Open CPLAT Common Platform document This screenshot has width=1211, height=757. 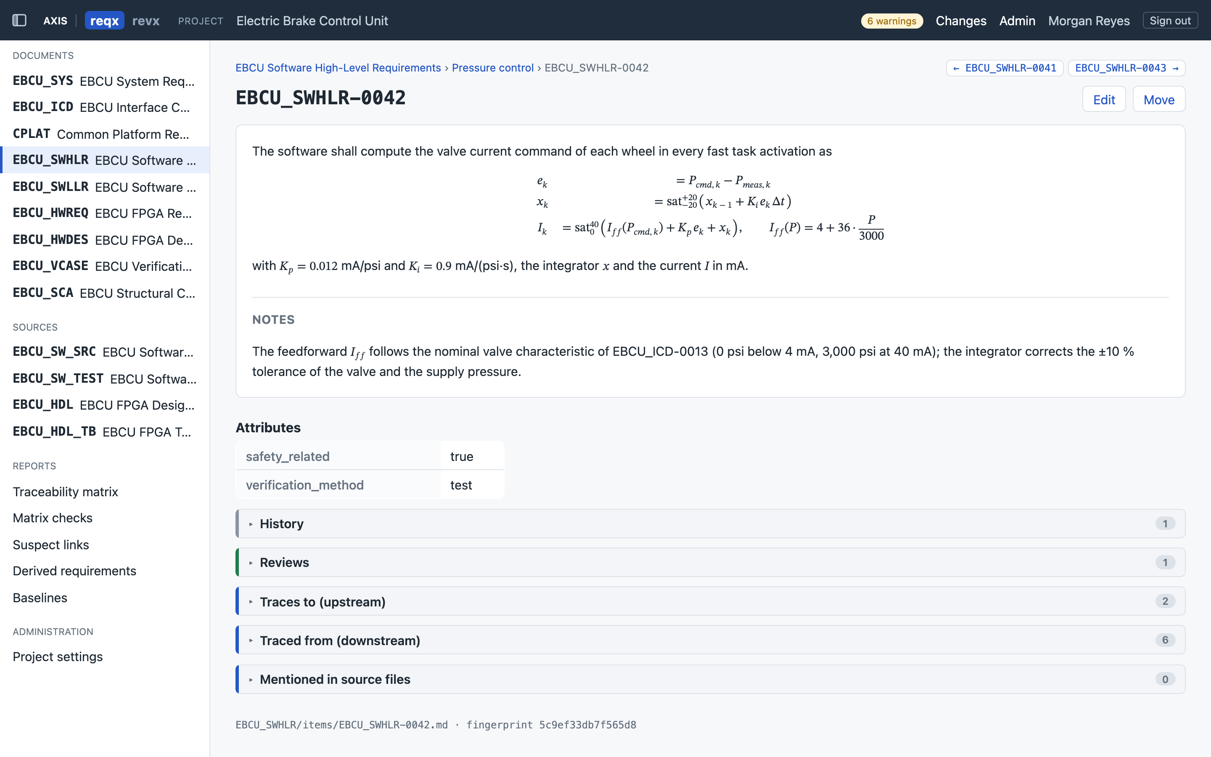click(105, 134)
